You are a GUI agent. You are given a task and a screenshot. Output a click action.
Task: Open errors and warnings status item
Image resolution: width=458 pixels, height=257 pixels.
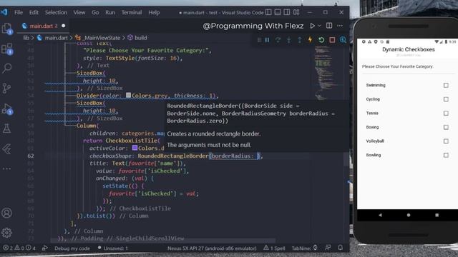click(19, 248)
